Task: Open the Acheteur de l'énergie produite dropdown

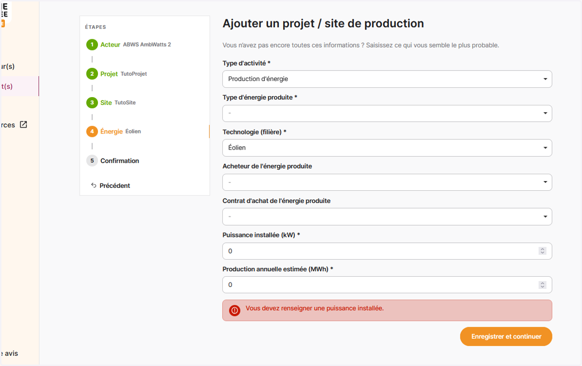Action: tap(387, 182)
